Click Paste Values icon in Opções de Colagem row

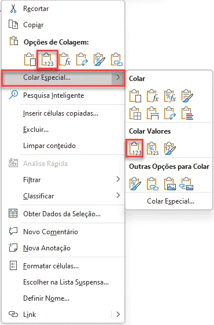[47, 60]
